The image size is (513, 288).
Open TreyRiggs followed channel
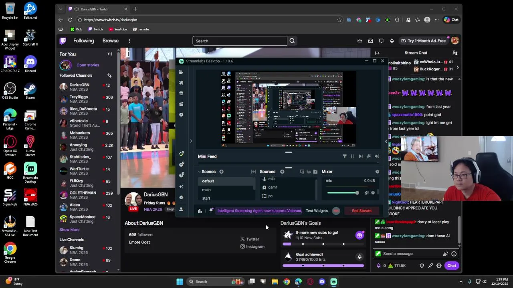[88, 99]
